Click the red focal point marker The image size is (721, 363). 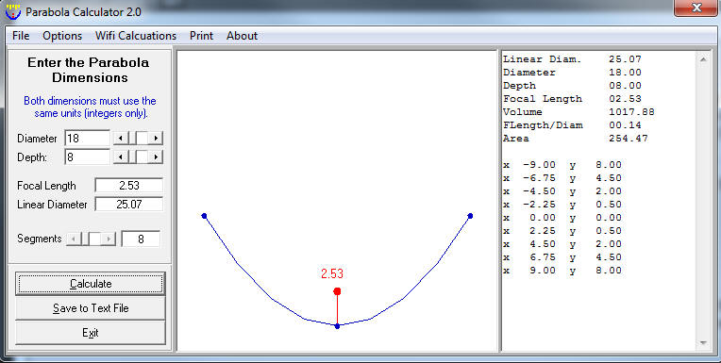click(x=337, y=291)
